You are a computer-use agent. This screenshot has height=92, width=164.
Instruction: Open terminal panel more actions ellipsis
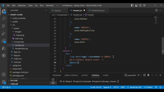pyautogui.click(x=152, y=75)
